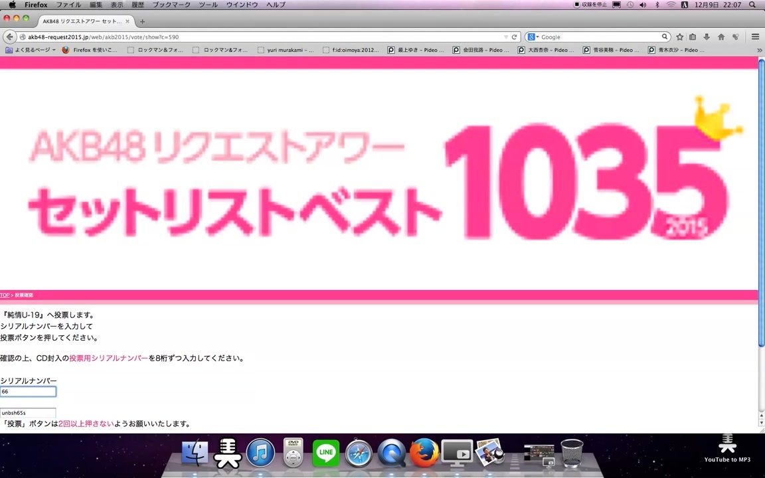Viewport: 765px width, 478px height.
Task: Open the 最上ゆき – Pideo bookmark
Action: pyautogui.click(x=416, y=50)
